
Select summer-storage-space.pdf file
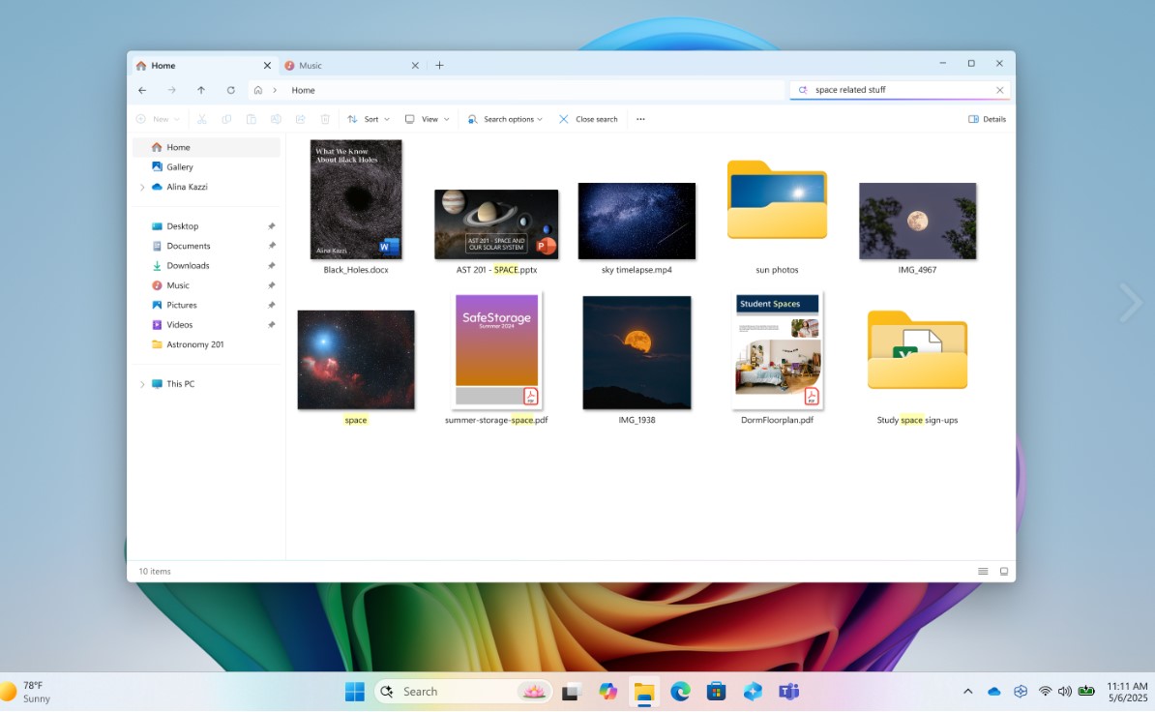(496, 350)
